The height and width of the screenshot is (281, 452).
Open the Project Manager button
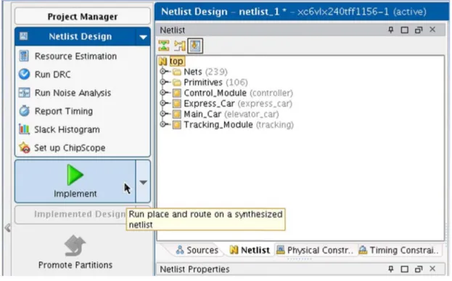pos(83,17)
